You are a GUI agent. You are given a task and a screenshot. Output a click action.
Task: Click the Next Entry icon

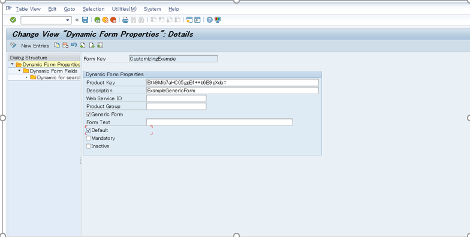point(92,46)
